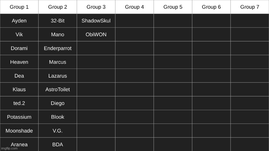
Task: Click the ObiWON cell
Action: [x=96, y=34]
